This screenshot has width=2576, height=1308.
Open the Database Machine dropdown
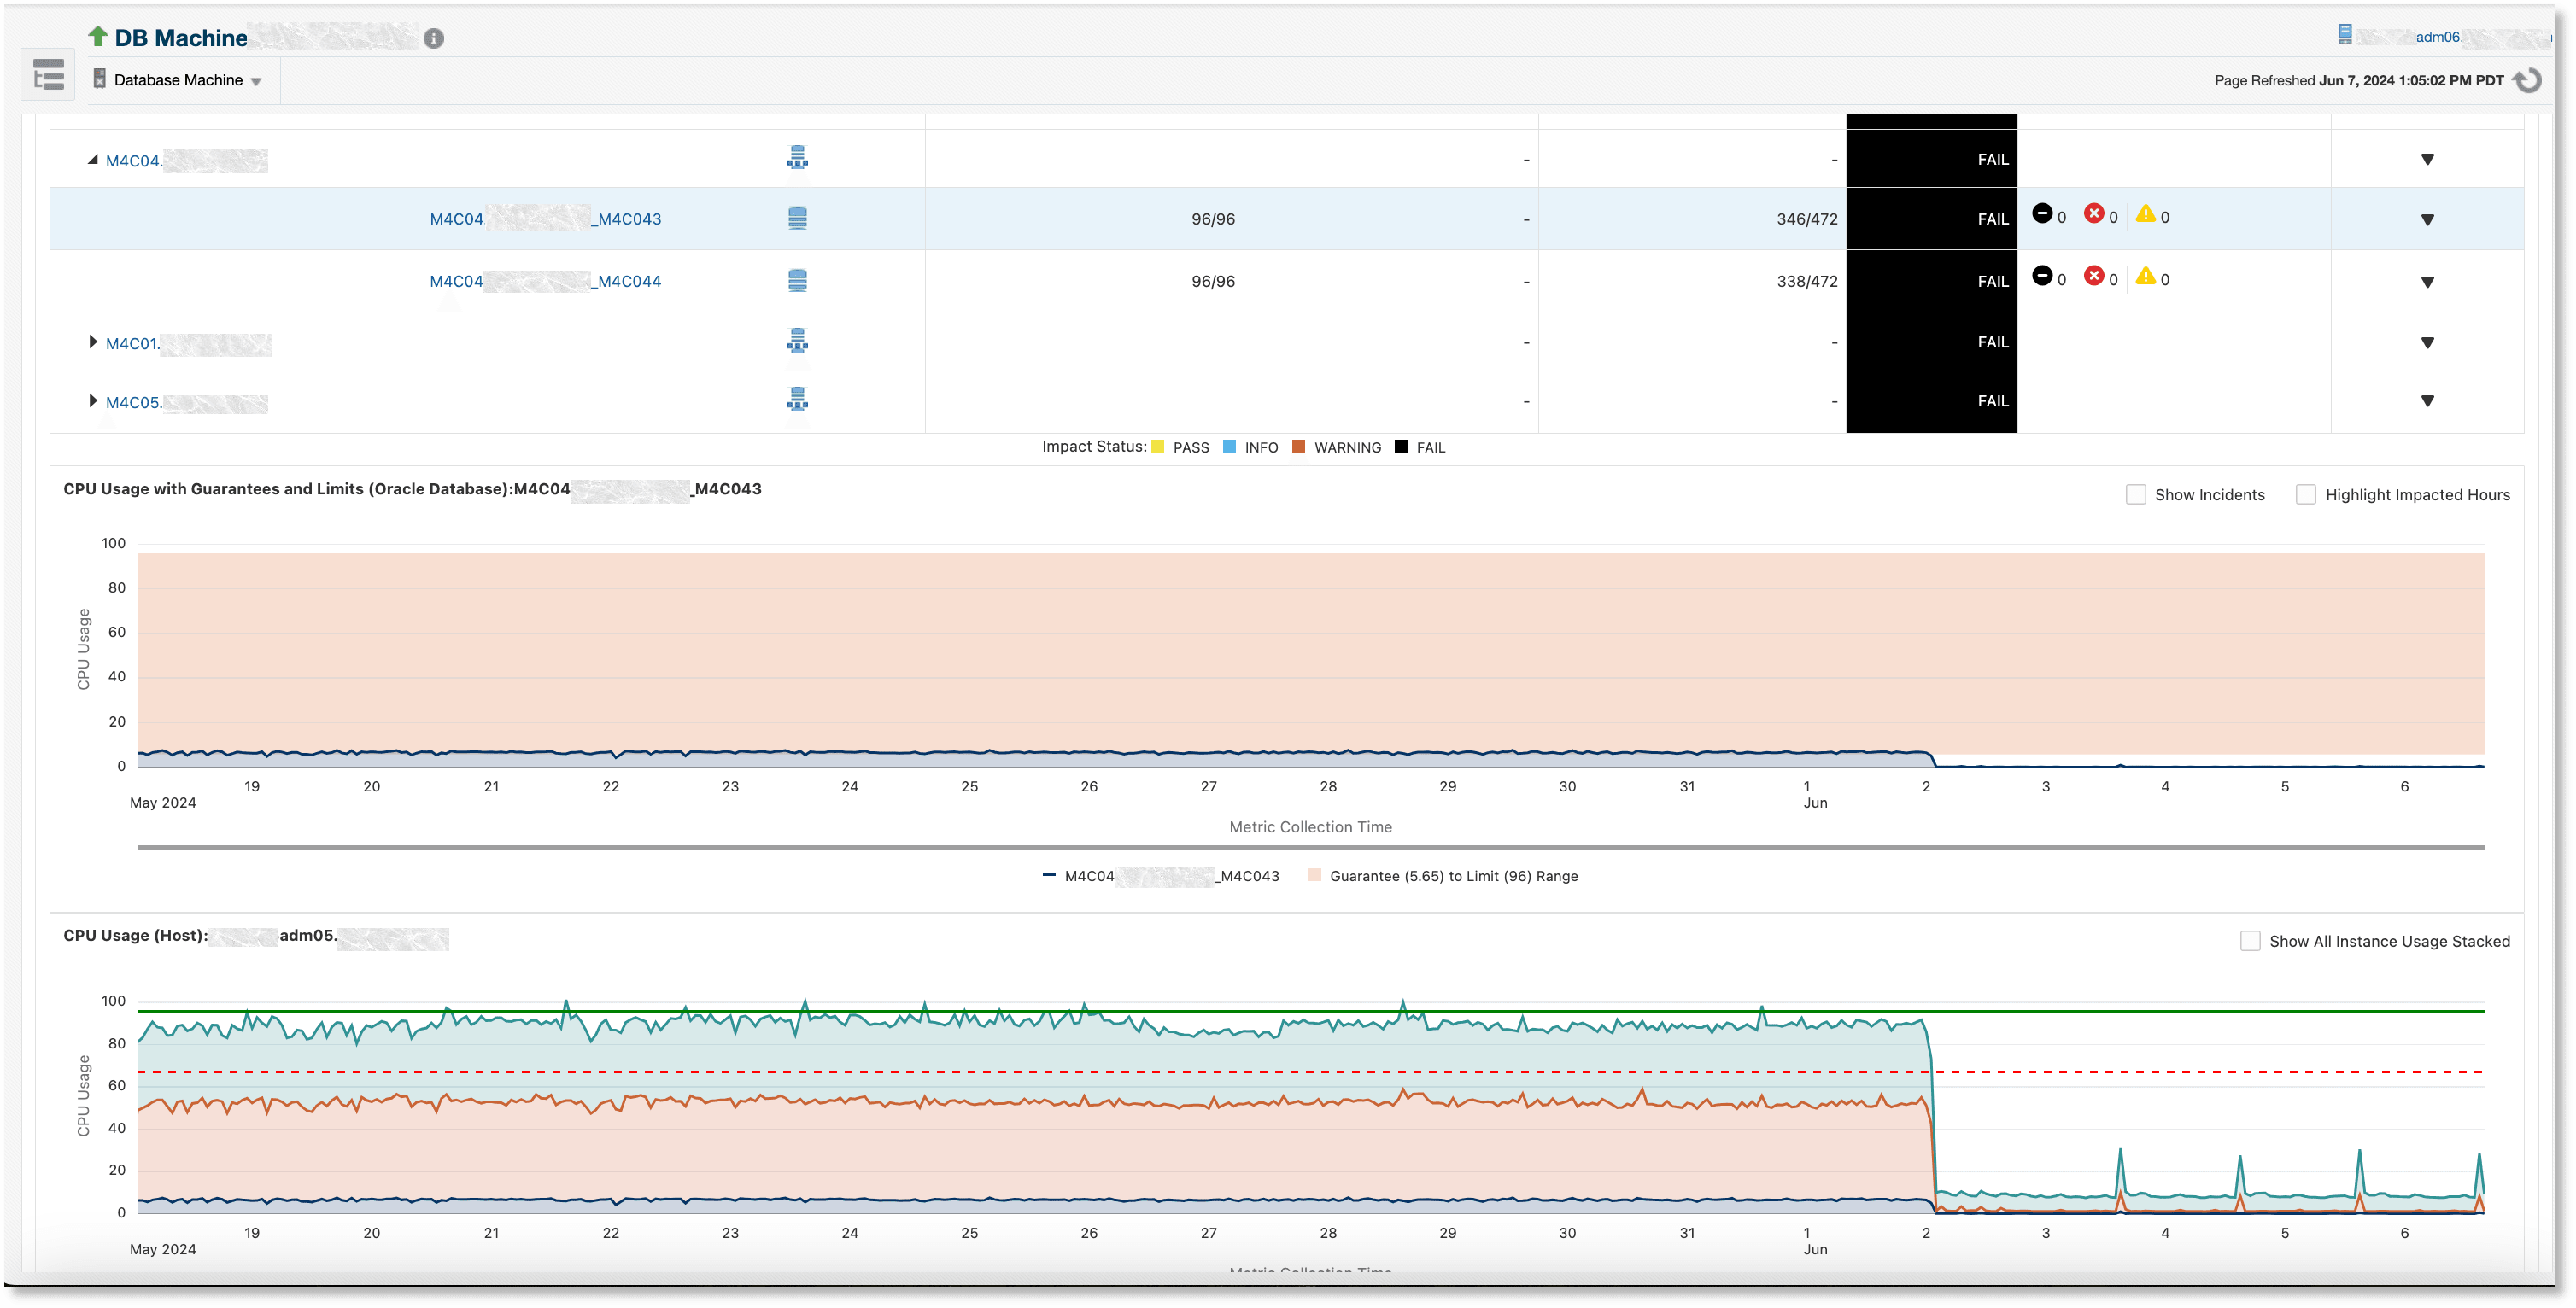(257, 80)
